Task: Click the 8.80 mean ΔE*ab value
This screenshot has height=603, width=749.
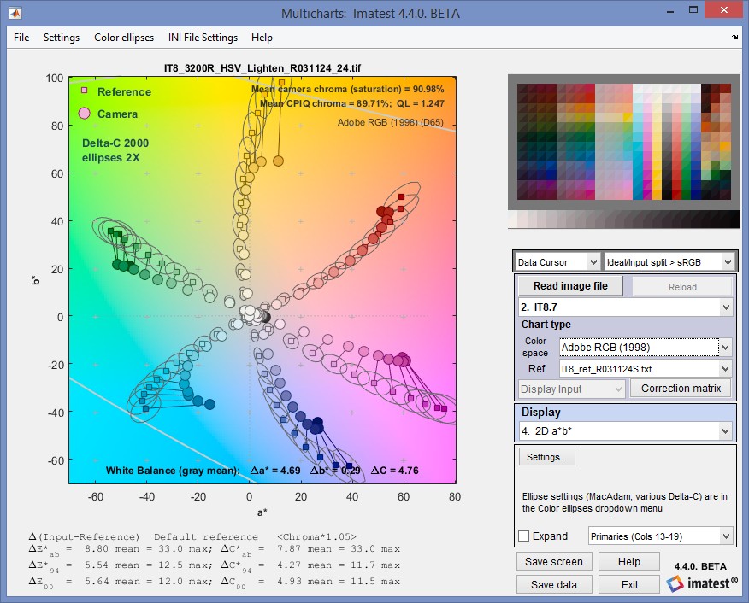Action: tap(97, 548)
